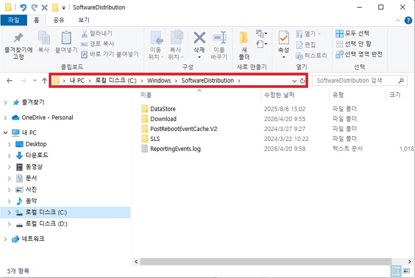Image resolution: width=415 pixels, height=278 pixels.
Task: Select 음악 in navigation pane
Action: (31, 201)
